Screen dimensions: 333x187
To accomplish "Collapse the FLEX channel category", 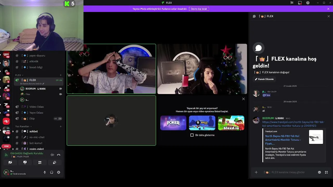I will coord(19,75).
